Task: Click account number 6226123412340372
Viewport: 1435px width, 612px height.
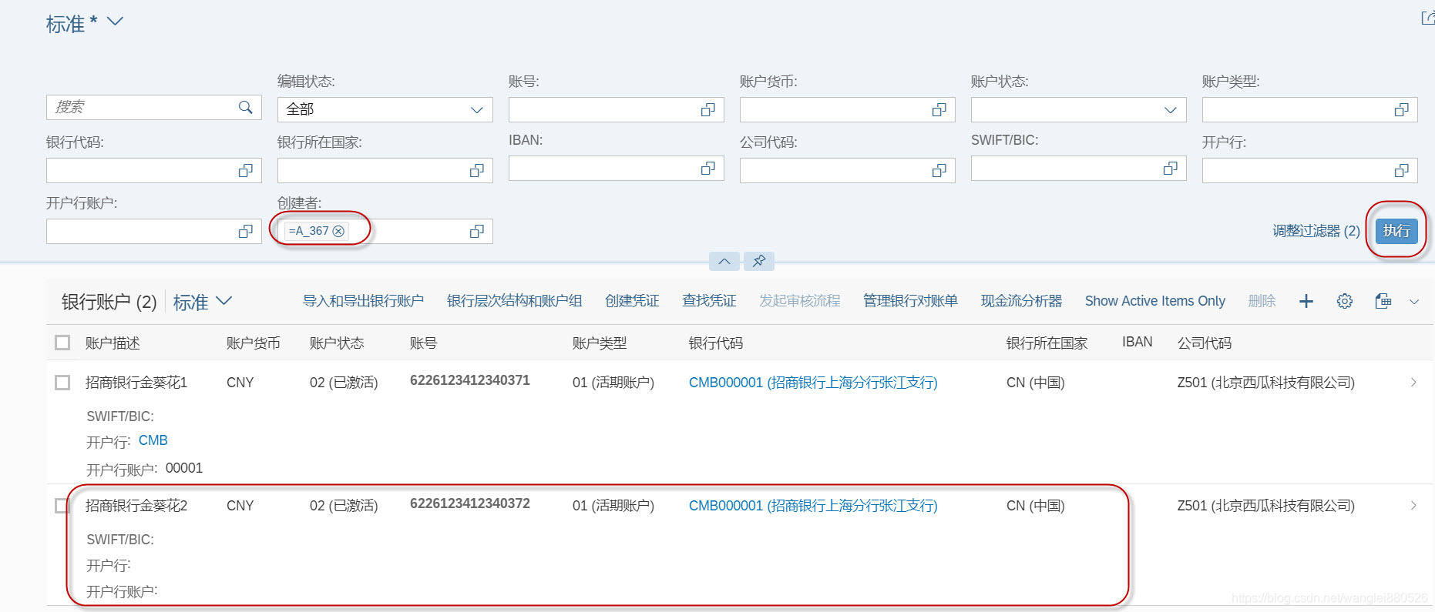Action: (470, 503)
